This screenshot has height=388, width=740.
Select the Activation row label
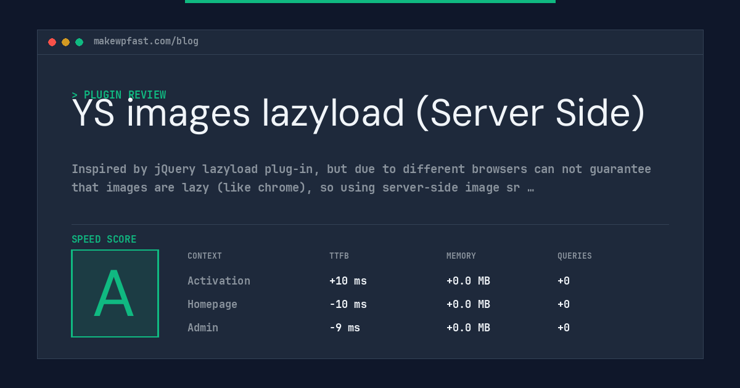point(219,281)
